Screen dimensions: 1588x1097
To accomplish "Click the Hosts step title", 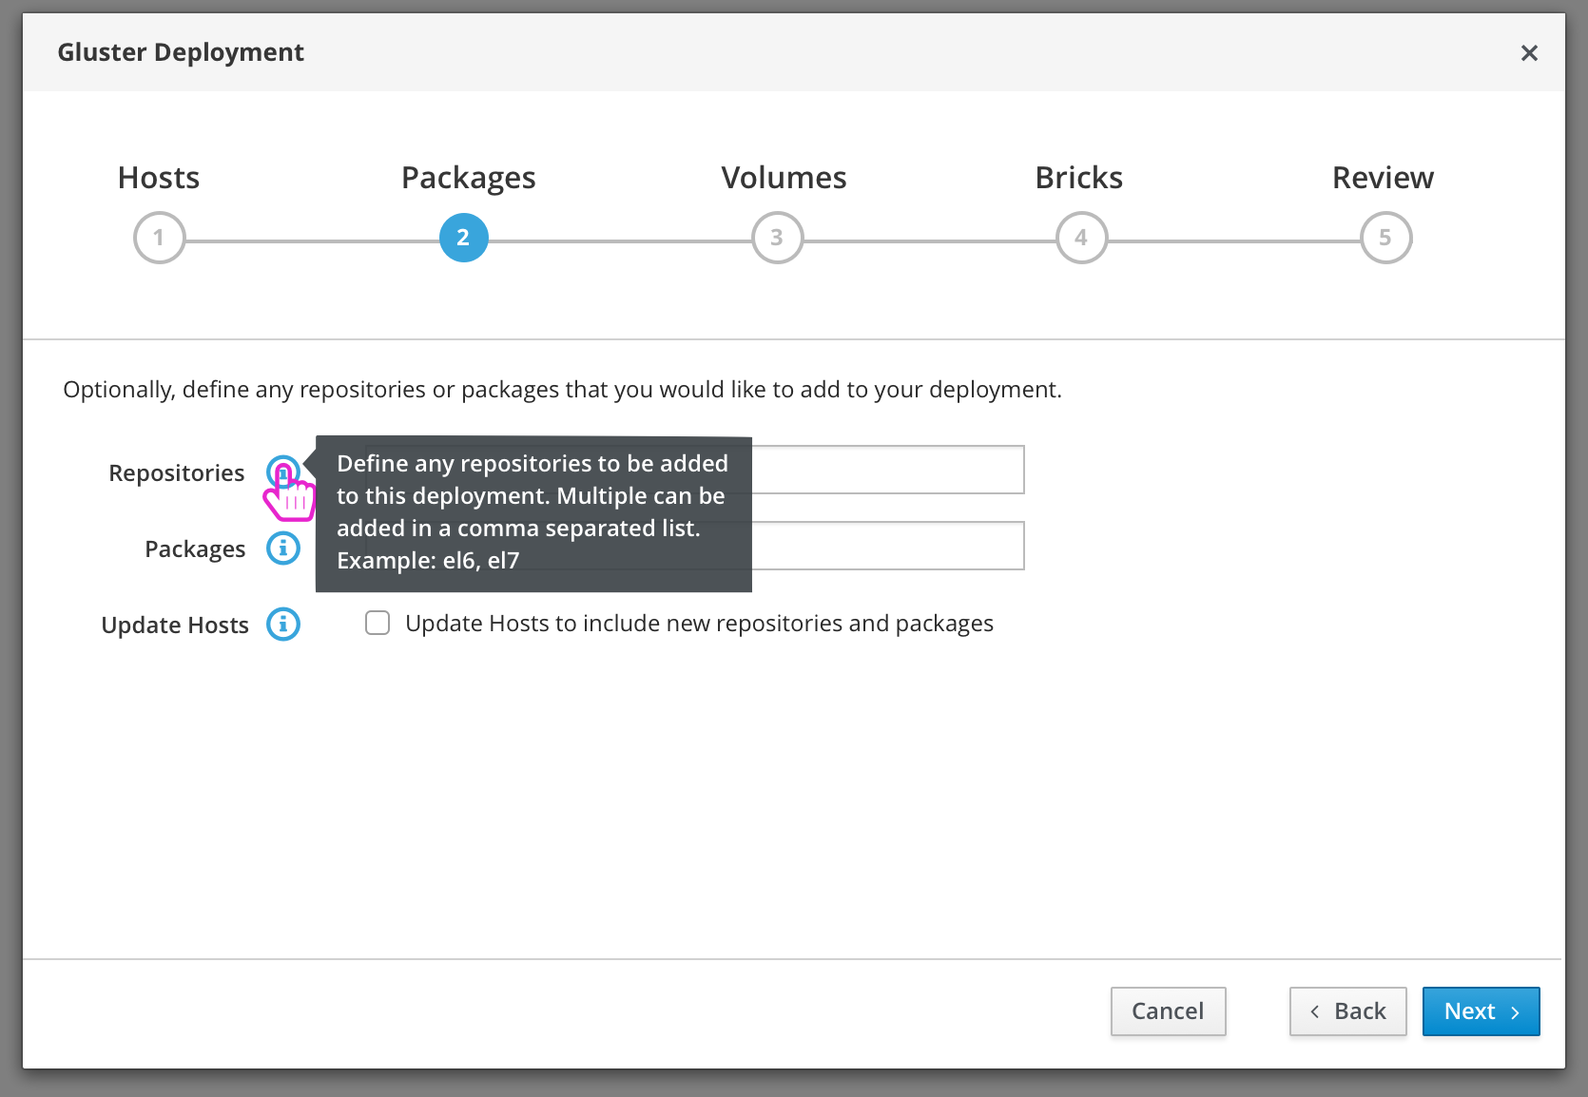I will pyautogui.click(x=159, y=178).
